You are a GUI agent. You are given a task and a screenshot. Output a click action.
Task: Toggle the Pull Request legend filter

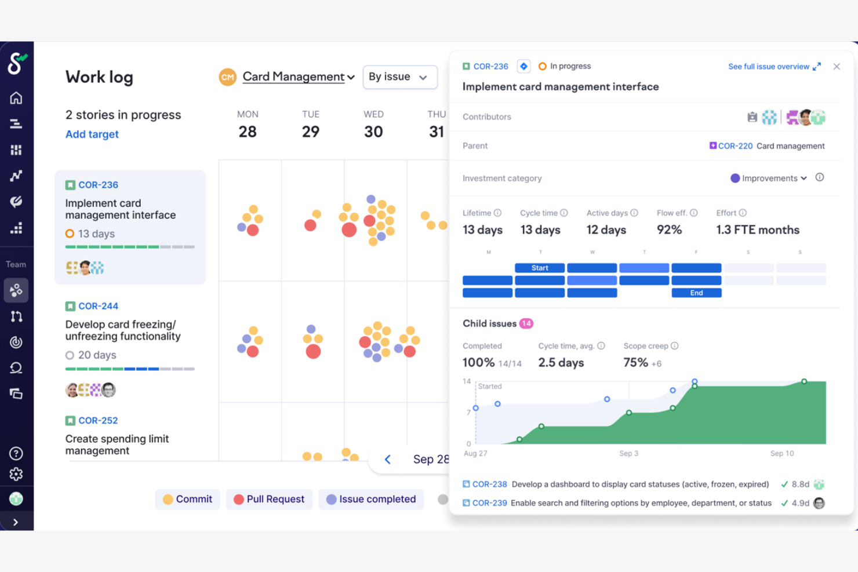(x=269, y=499)
